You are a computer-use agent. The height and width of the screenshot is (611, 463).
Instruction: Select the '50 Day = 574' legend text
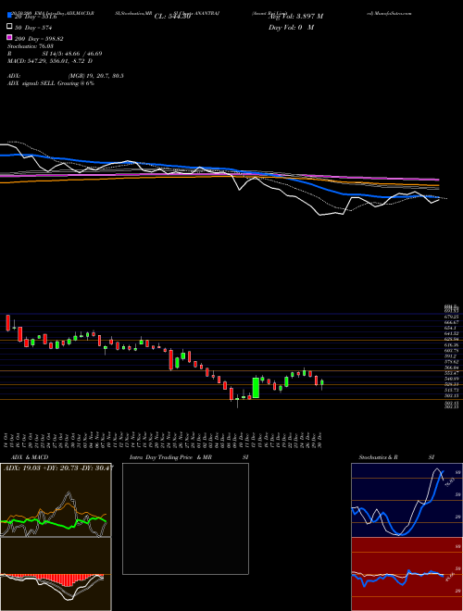[x=33, y=28]
